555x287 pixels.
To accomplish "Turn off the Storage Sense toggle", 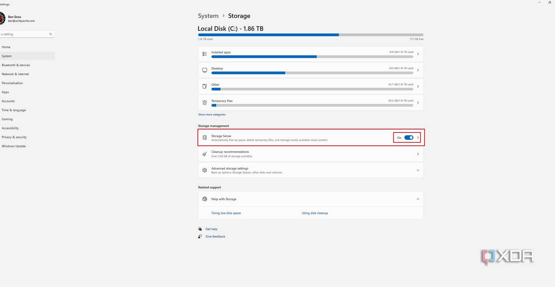I will tap(409, 137).
